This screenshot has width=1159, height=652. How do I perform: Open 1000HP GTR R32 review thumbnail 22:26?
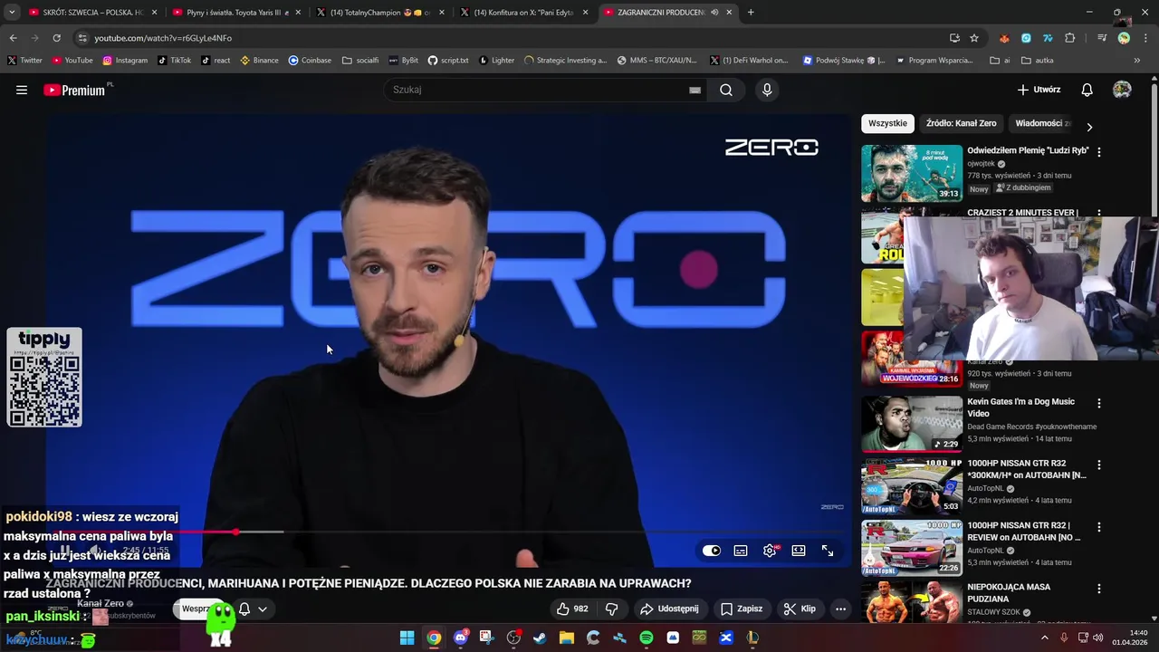pyautogui.click(x=912, y=548)
